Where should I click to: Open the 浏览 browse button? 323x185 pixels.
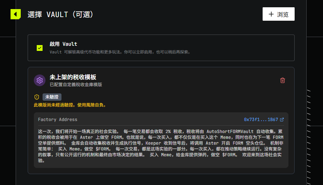278,14
